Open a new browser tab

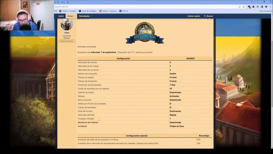(x=67, y=2)
